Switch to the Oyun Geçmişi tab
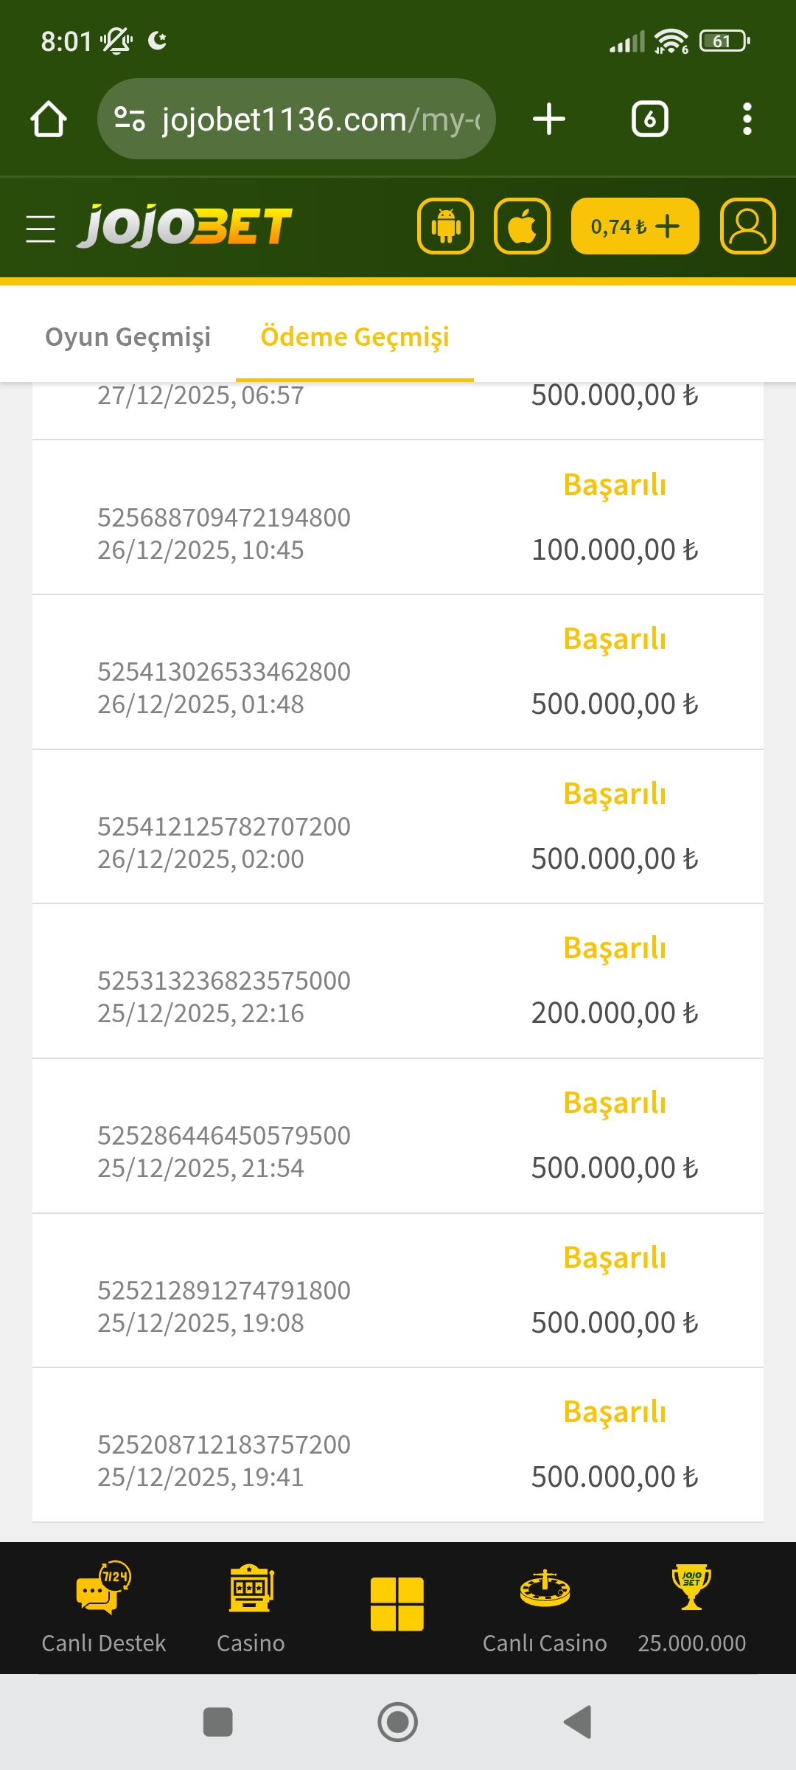The height and width of the screenshot is (1770, 796). click(x=128, y=337)
